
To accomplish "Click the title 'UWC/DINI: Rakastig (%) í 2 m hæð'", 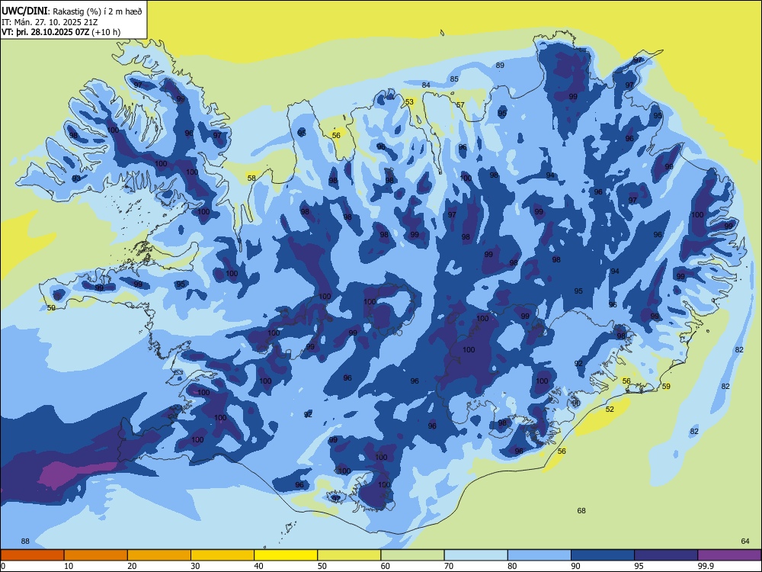I will [72, 11].
